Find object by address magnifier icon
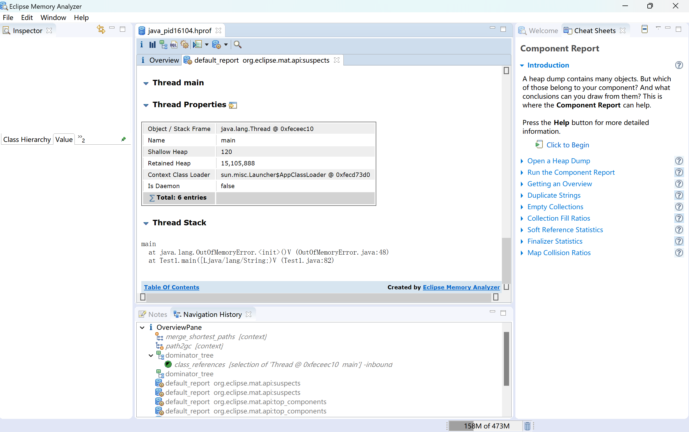 point(237,45)
